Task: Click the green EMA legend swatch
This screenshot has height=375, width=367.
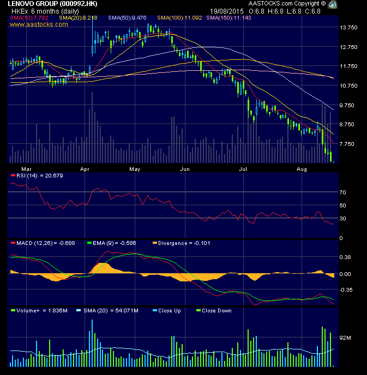Action: point(89,243)
